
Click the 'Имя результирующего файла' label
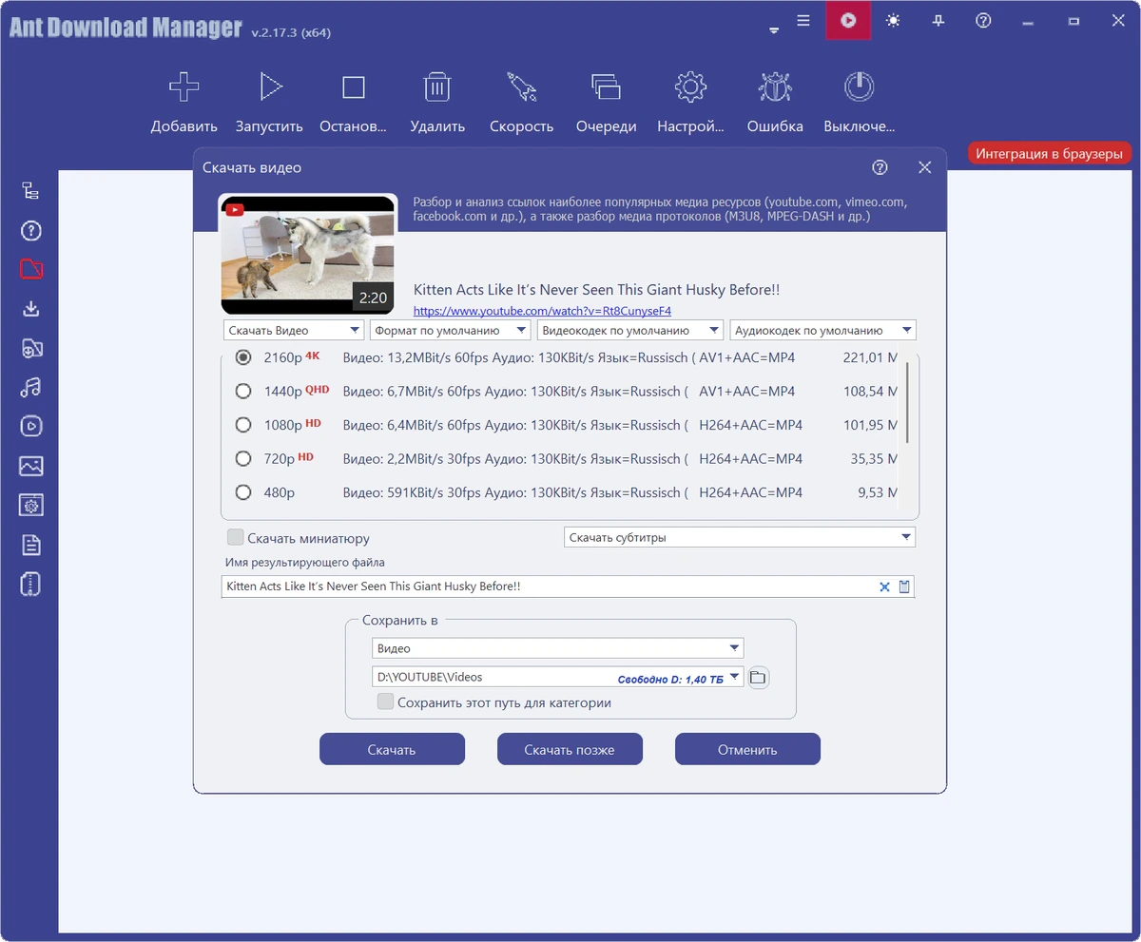click(x=305, y=563)
